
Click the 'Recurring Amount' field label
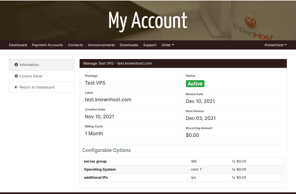click(199, 128)
